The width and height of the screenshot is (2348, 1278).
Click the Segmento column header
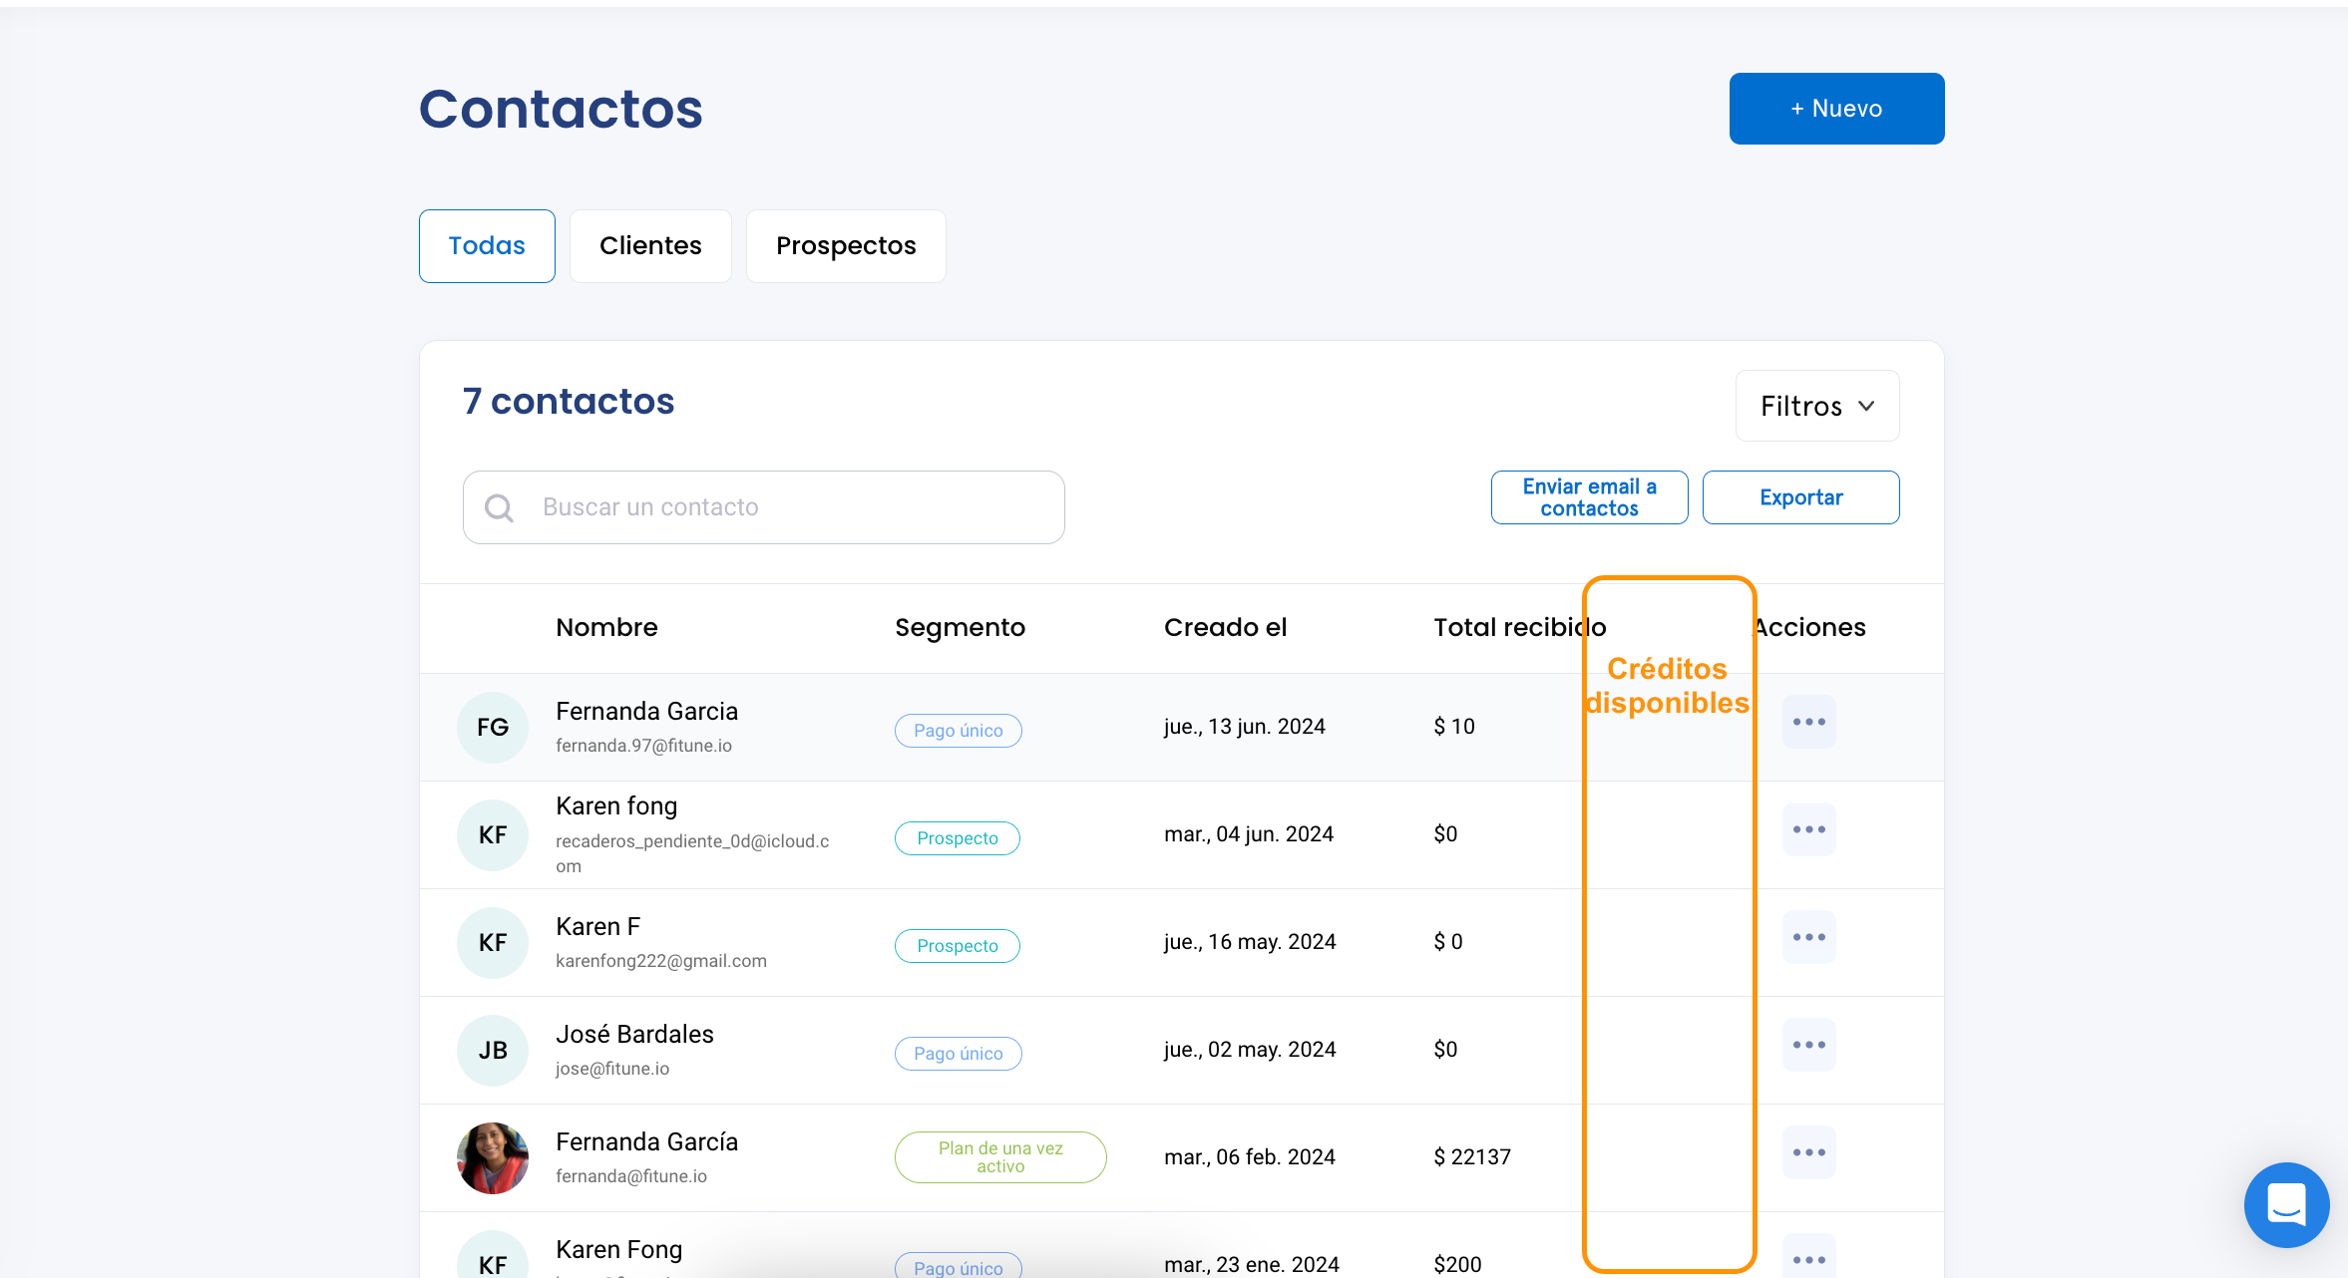pos(960,627)
